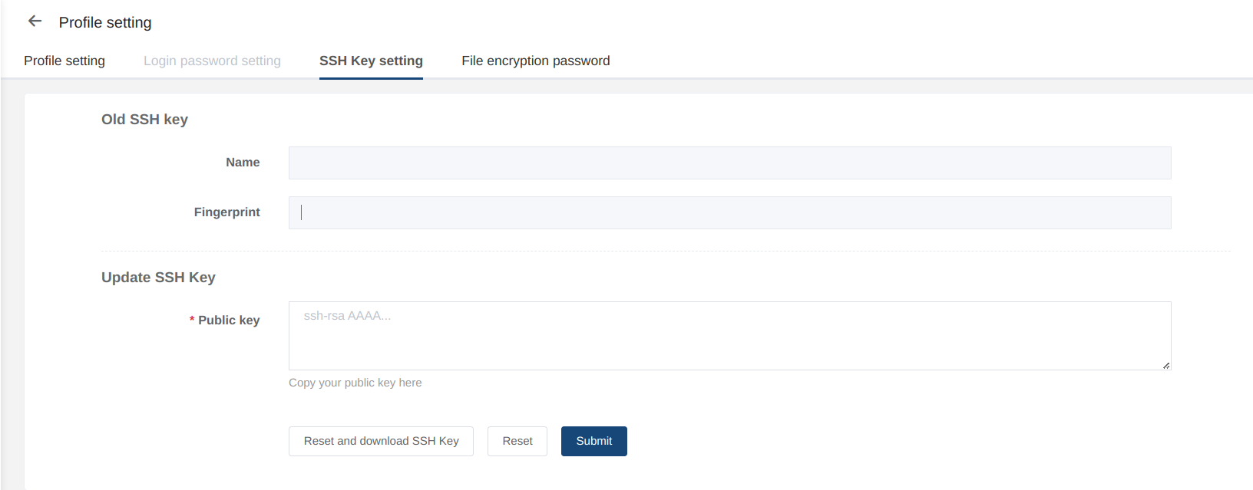Click the Name input field

click(x=729, y=163)
